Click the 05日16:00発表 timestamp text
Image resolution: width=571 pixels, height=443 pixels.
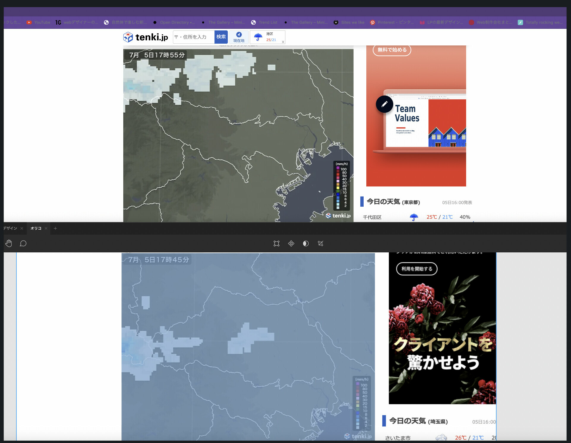pyautogui.click(x=457, y=202)
